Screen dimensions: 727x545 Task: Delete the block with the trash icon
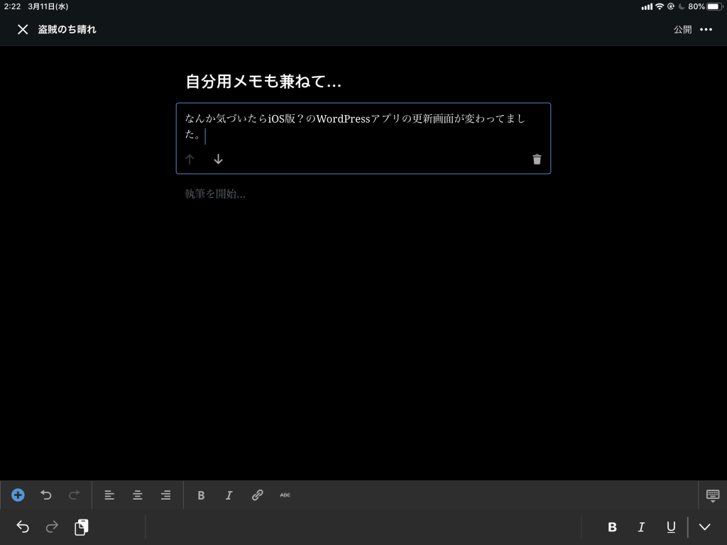coord(537,160)
